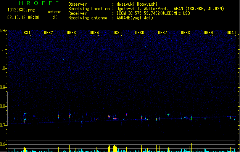The height and width of the screenshot is (152, 240).
Task: Click the wide yellow power block near 0635
Action: (x=115, y=148)
